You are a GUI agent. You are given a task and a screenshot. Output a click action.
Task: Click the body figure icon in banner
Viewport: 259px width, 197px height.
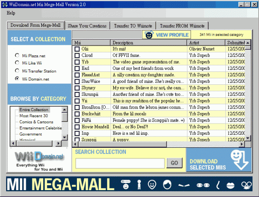tap(139, 184)
